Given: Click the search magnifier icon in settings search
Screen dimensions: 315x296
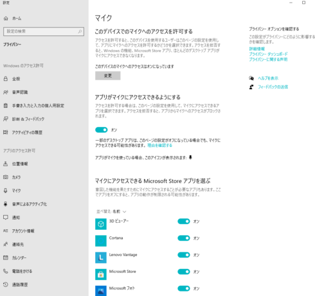Looking at the screenshot, I should 80,31.
